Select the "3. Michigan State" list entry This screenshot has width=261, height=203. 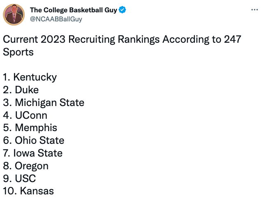pyautogui.click(x=44, y=102)
